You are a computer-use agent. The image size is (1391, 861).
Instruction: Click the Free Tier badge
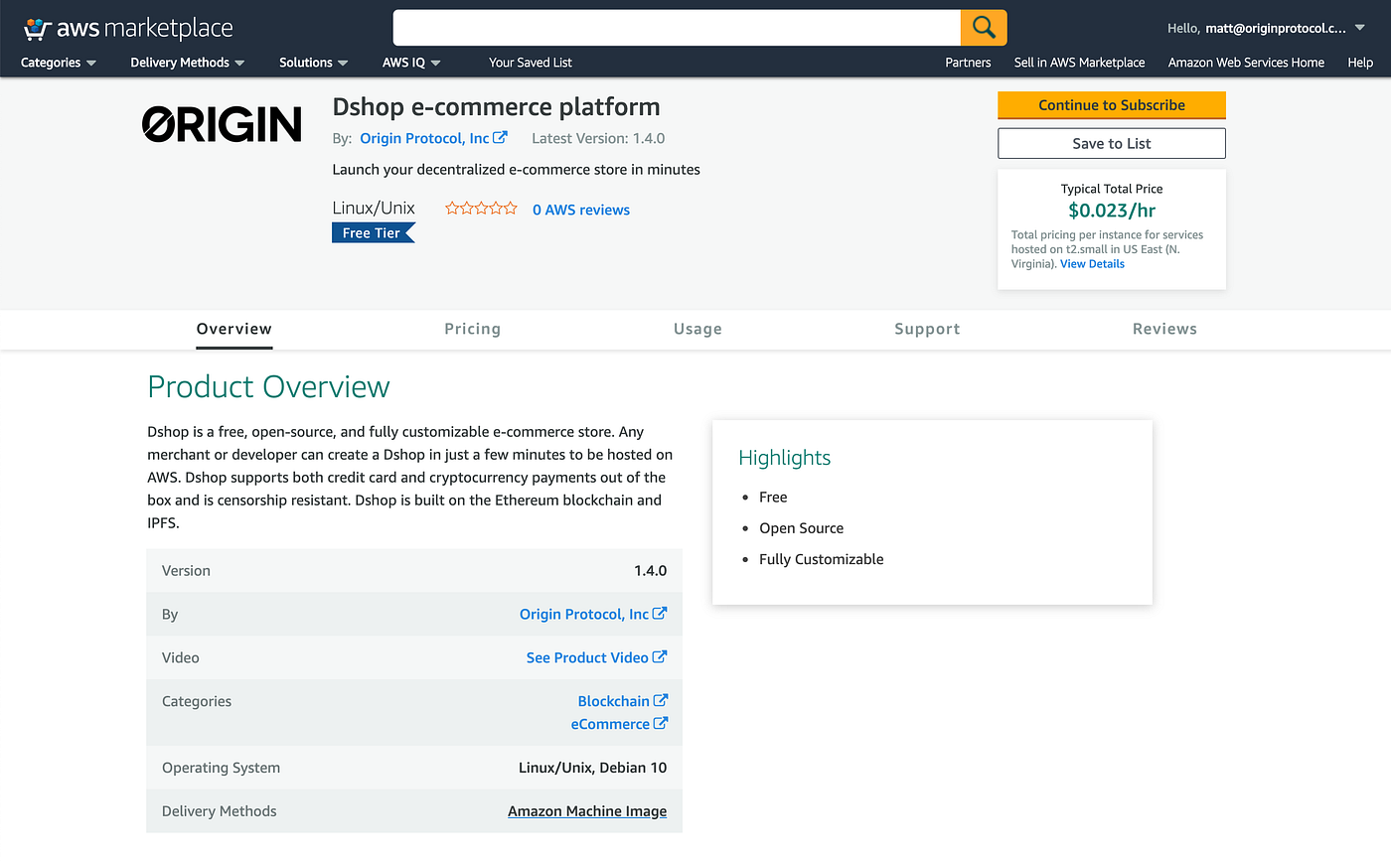[373, 233]
